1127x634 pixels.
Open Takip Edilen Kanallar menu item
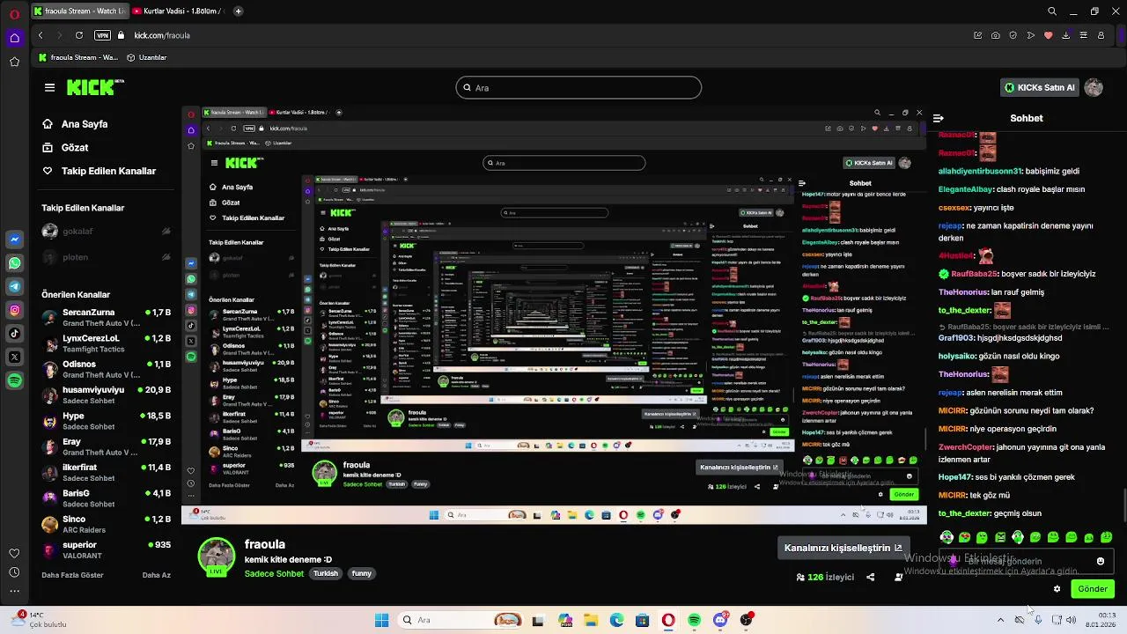tap(99, 171)
